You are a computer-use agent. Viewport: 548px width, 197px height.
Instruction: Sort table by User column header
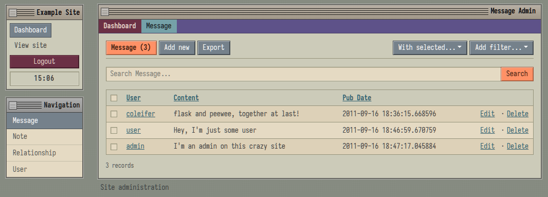point(134,98)
